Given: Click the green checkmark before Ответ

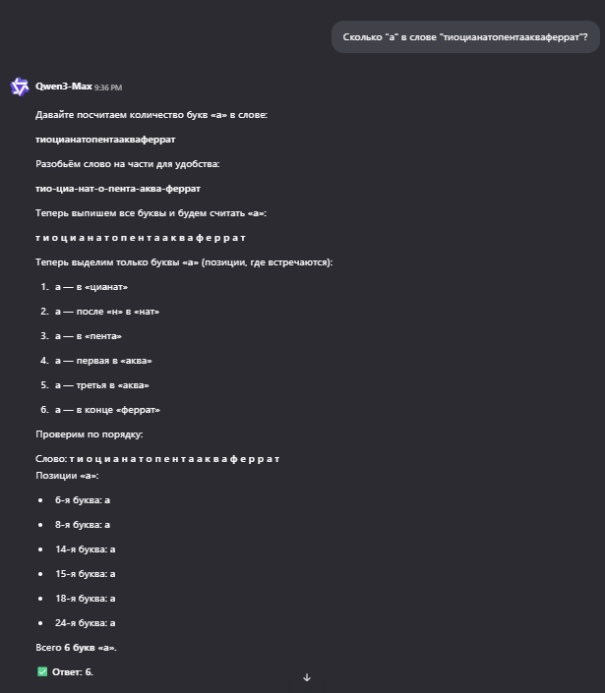Looking at the screenshot, I should tap(41, 671).
